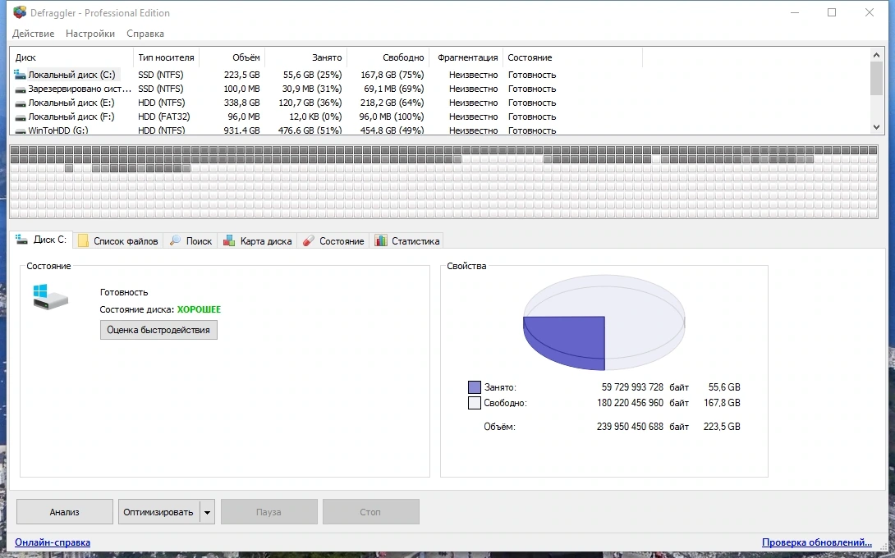Click the Оптимизировать button

[158, 512]
